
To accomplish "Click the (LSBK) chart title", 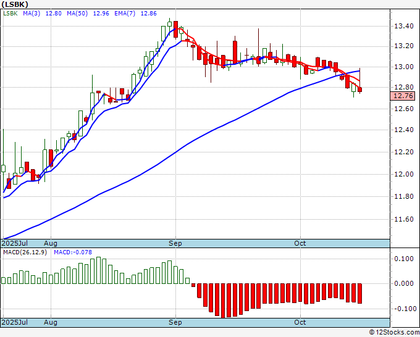I will 14,4.
